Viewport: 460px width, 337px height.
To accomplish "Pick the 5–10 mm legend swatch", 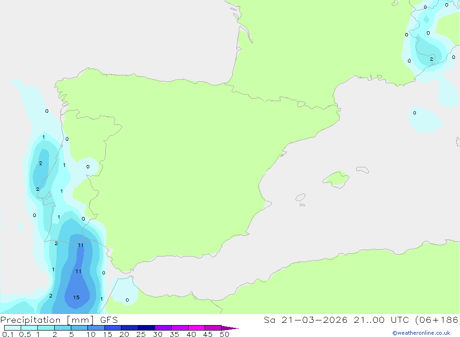I will tap(80, 328).
